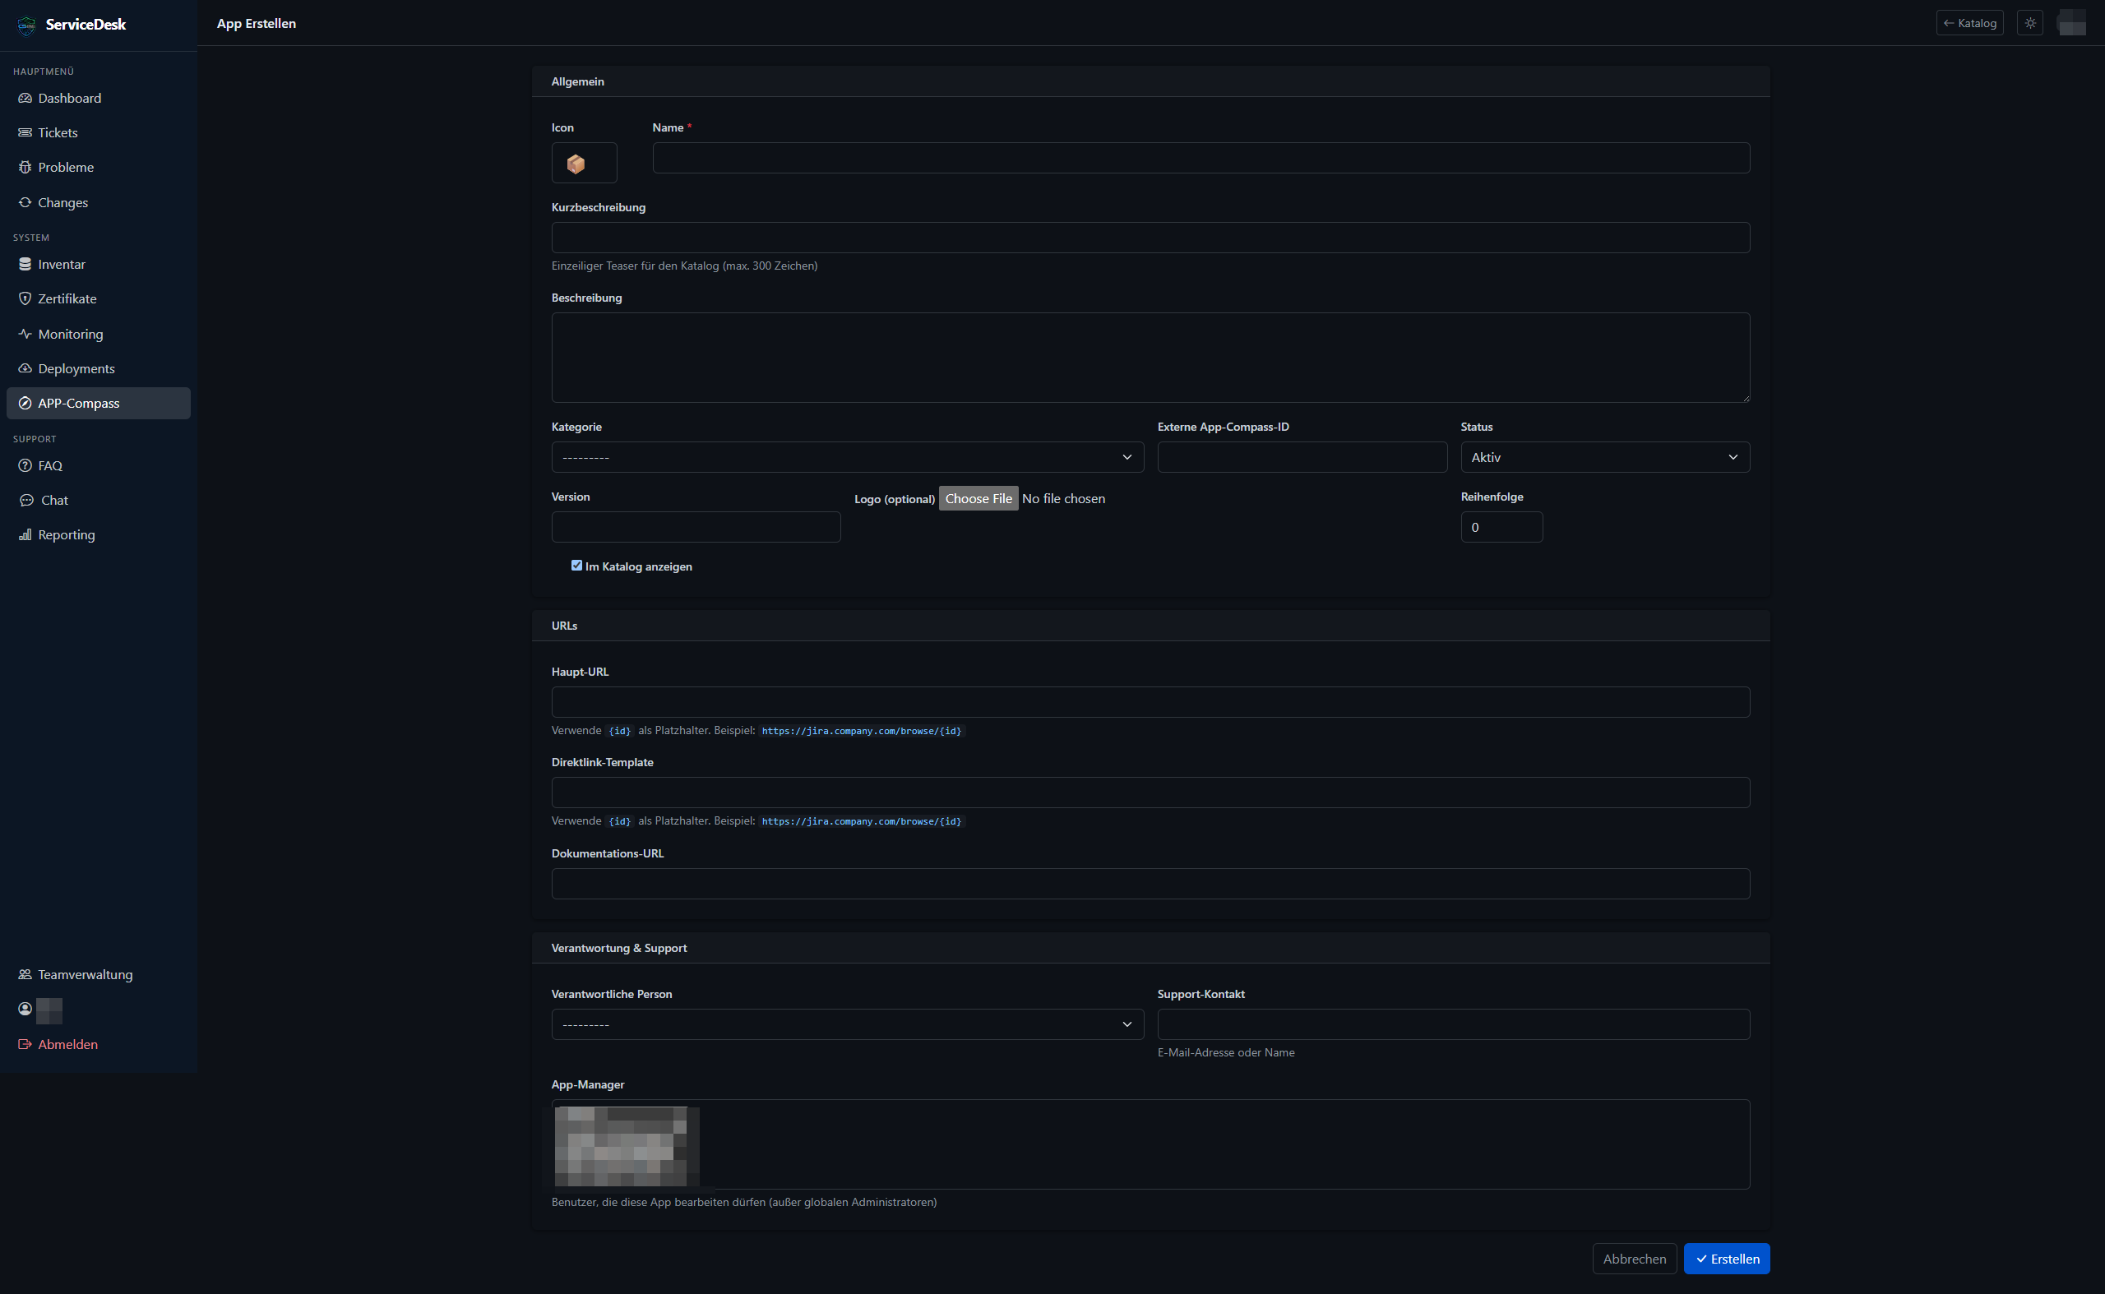Viewport: 2105px width, 1294px height.
Task: Open the package icon picker
Action: point(584,163)
